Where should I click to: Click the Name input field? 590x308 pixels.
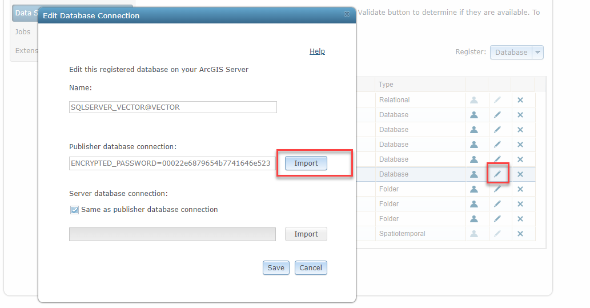coord(172,107)
